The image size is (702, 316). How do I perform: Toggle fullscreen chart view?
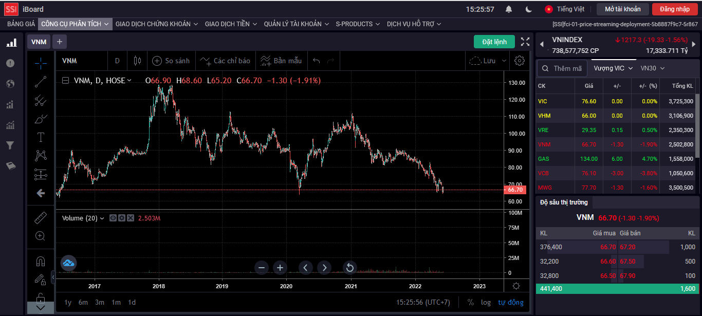pos(525,42)
